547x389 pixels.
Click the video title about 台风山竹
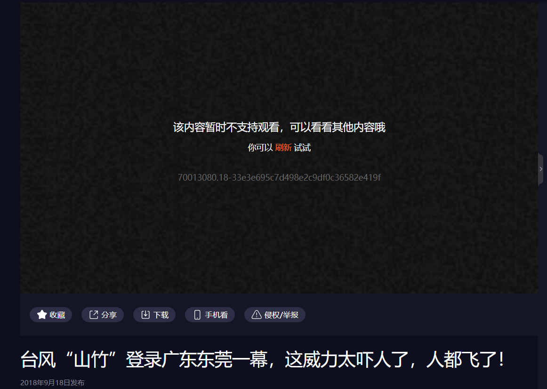click(262, 360)
